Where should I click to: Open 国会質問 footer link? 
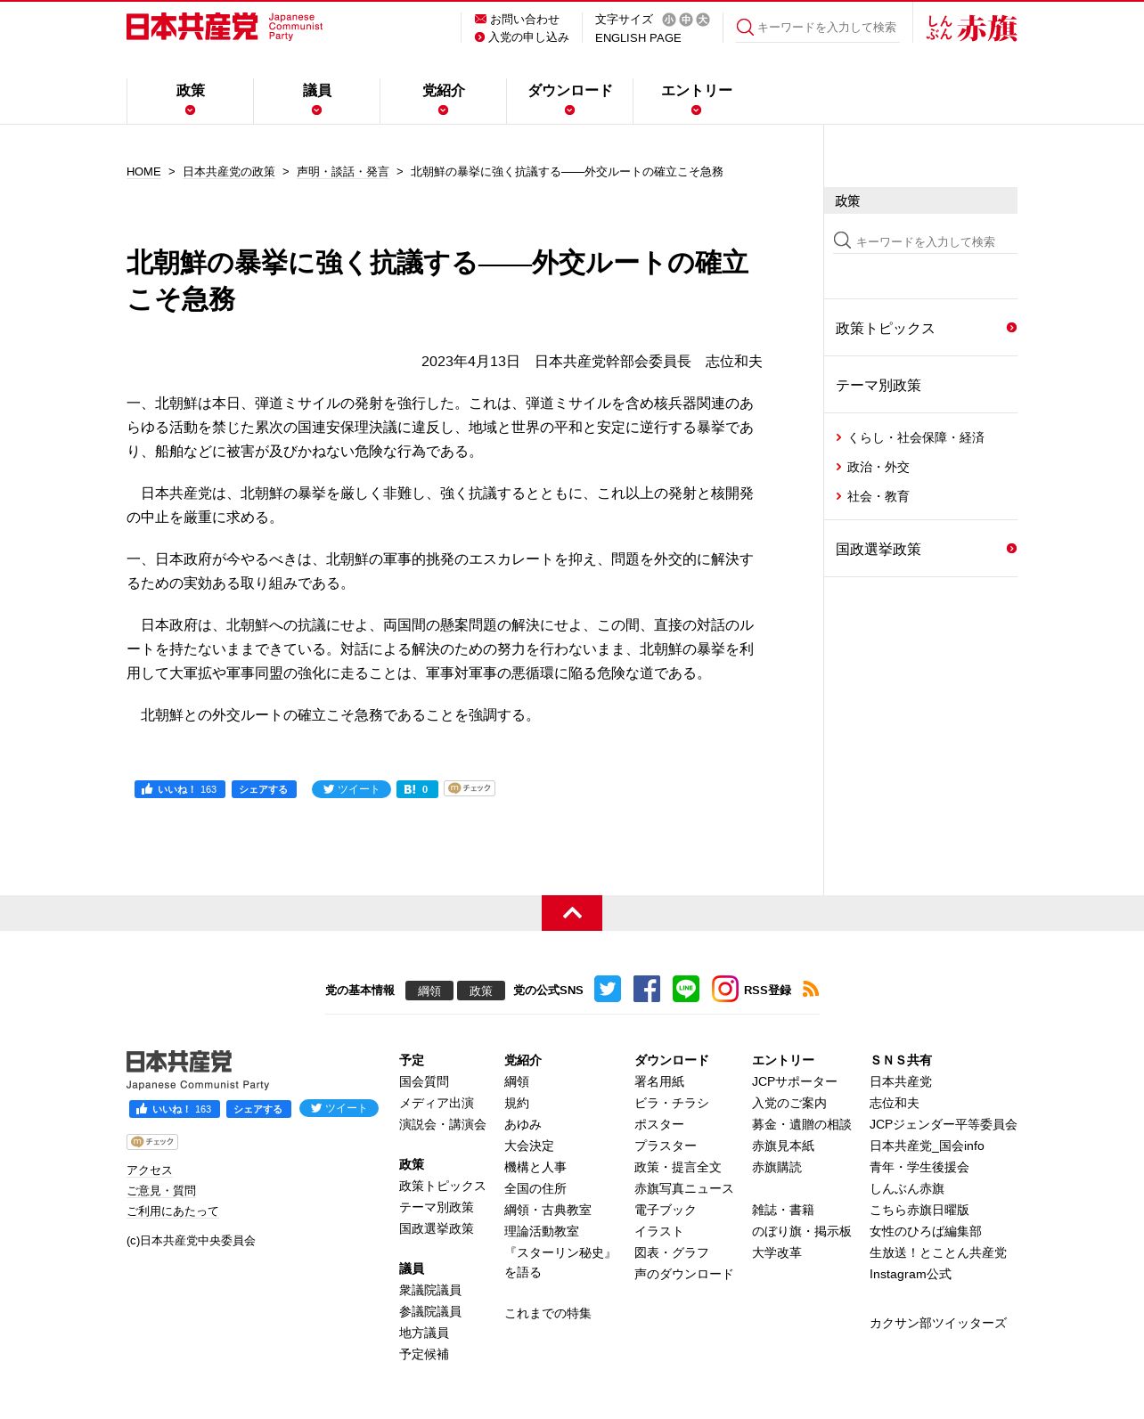[424, 1081]
